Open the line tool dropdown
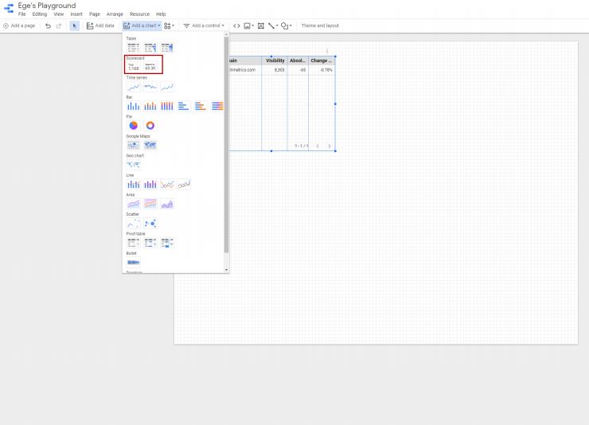Screen dimensions: 589x425 (273, 26)
